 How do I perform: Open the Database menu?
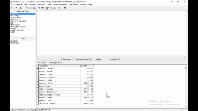(x=19, y=5)
